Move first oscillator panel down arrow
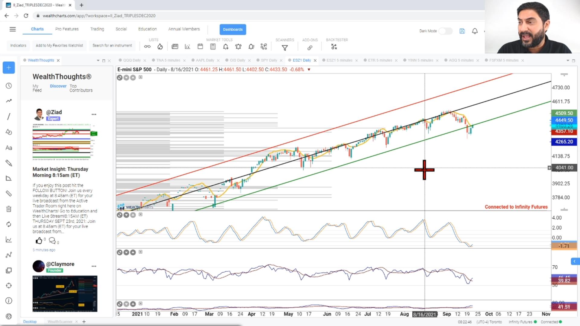Image resolution: width=580 pixels, height=326 pixels. coord(126,215)
